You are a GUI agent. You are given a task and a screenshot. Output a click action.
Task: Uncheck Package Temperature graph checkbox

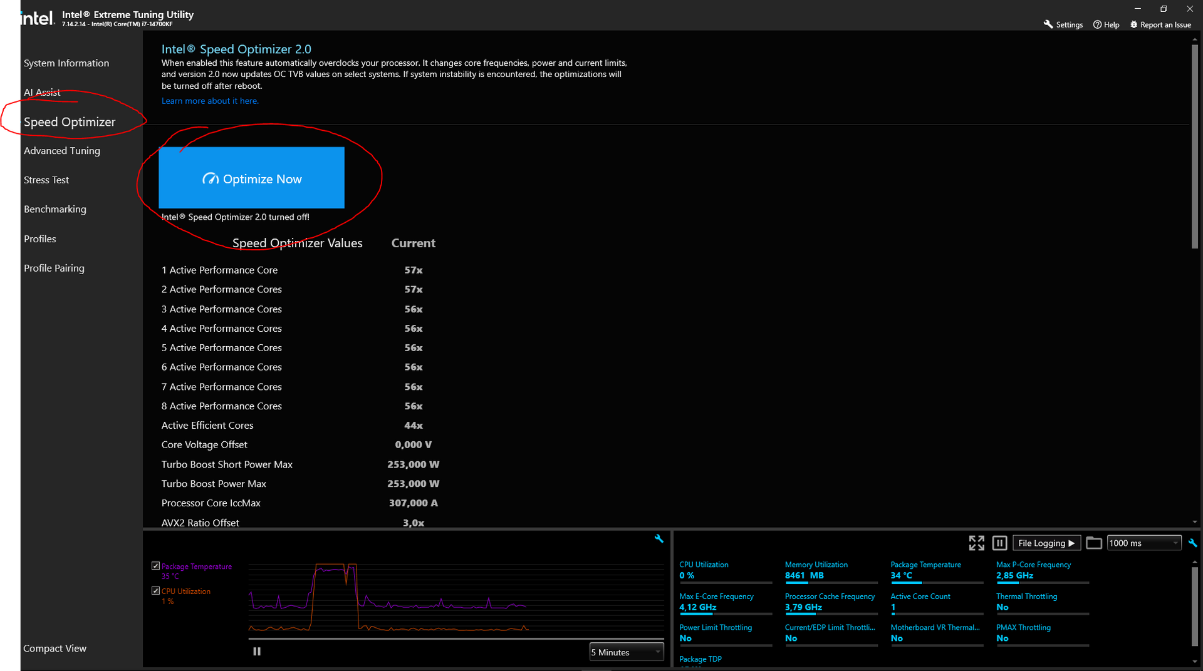[x=155, y=566]
